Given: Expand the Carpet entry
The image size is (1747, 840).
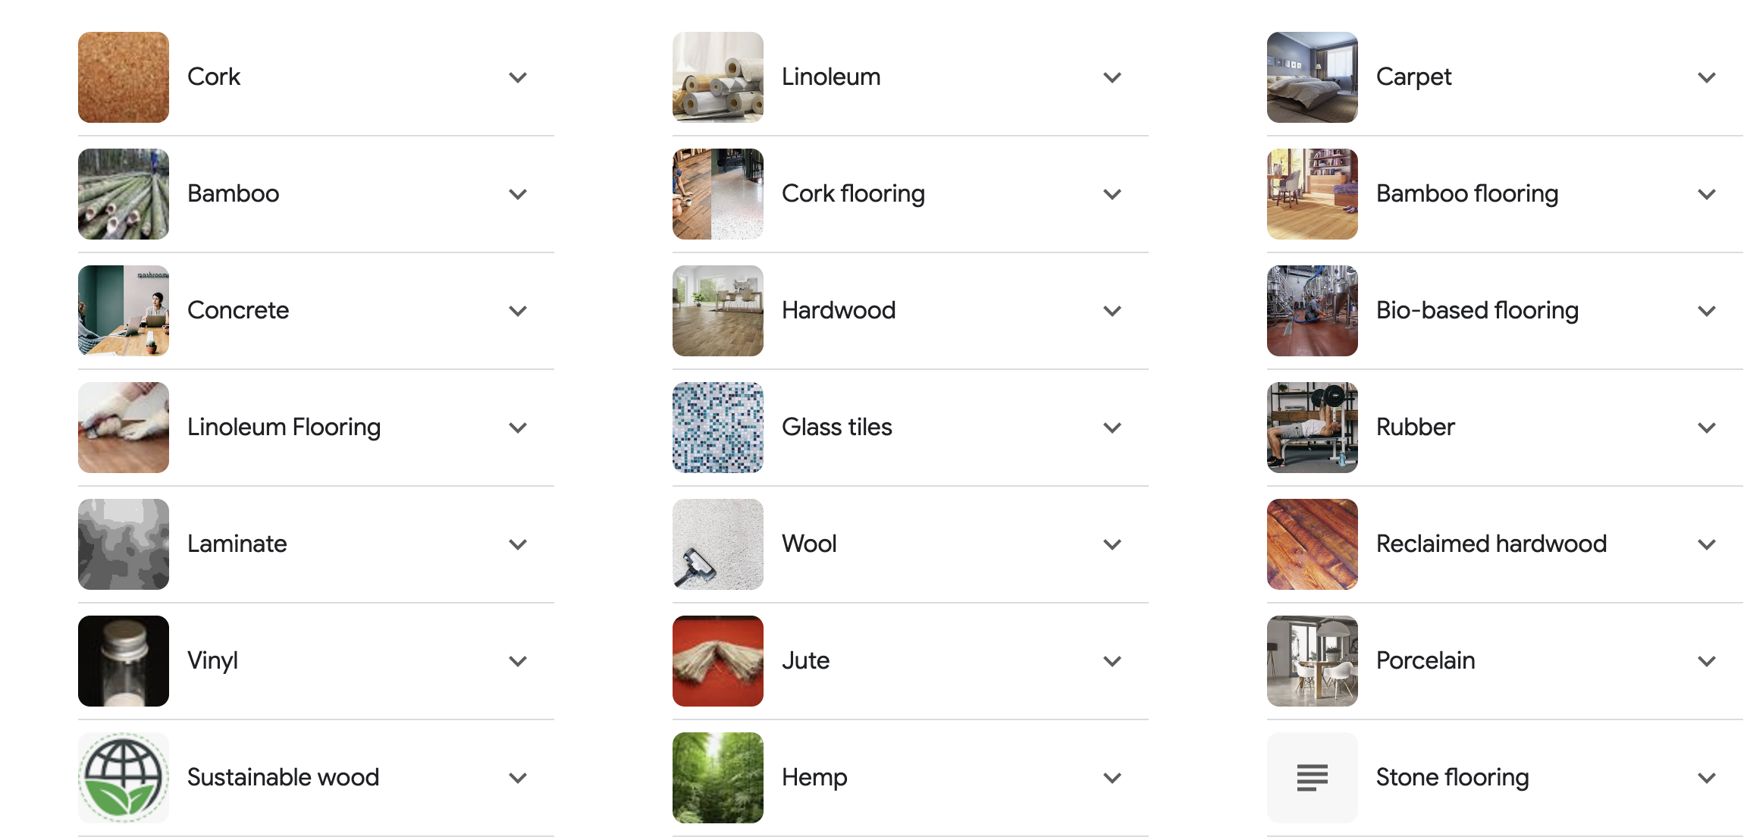Looking at the screenshot, I should coord(1707,77).
